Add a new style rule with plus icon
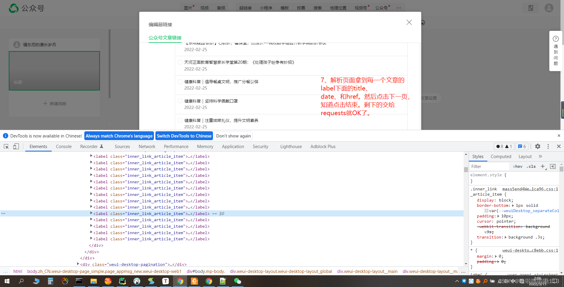This screenshot has width=564, height=287. (x=543, y=166)
